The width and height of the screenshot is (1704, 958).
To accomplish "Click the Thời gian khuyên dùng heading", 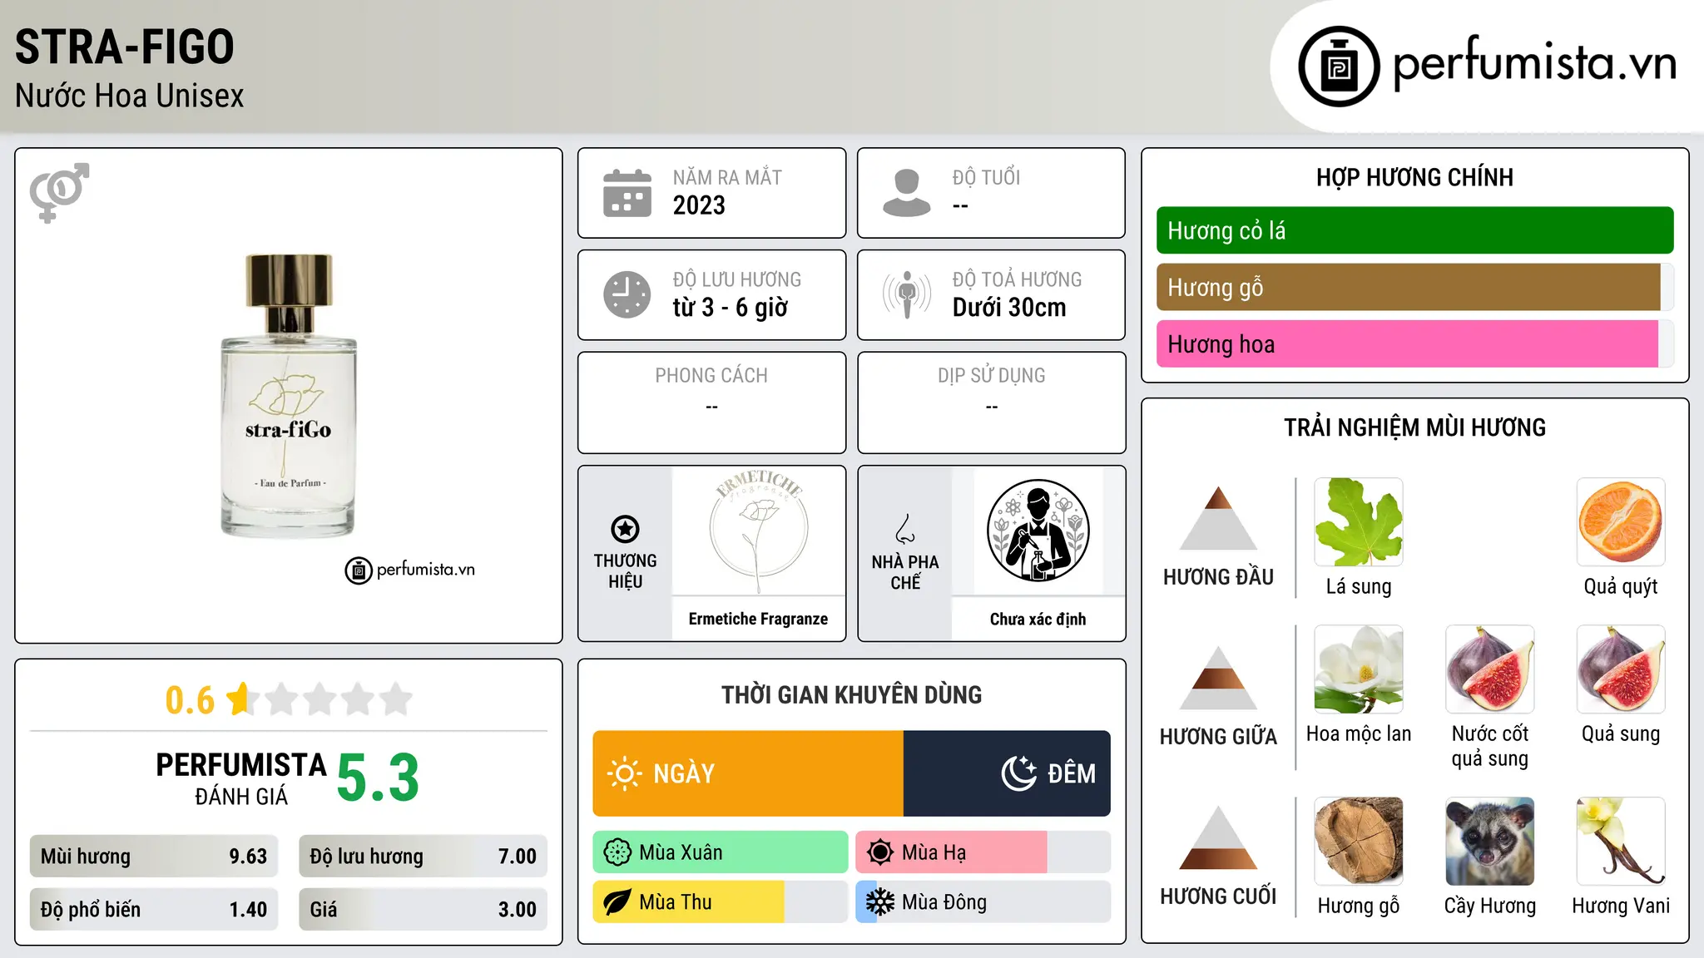I will pyautogui.click(x=851, y=694).
